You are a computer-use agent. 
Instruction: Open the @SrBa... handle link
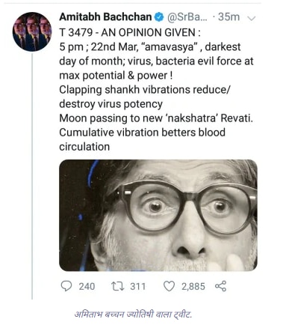(x=187, y=17)
